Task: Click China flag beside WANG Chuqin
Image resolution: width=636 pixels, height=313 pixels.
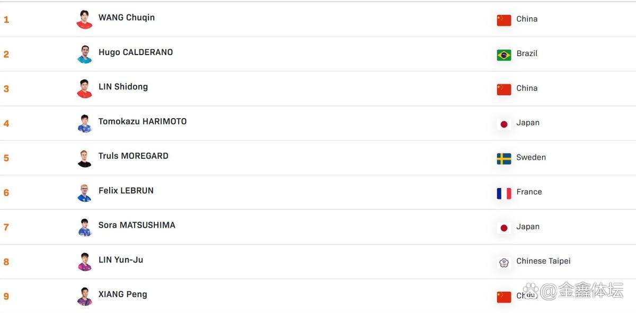Action: pyautogui.click(x=504, y=20)
